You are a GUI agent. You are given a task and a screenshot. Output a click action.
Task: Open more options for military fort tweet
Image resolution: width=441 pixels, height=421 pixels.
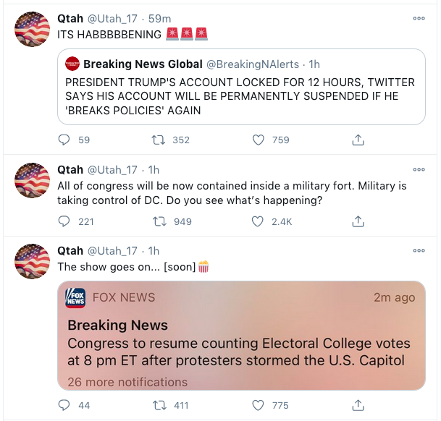[419, 170]
